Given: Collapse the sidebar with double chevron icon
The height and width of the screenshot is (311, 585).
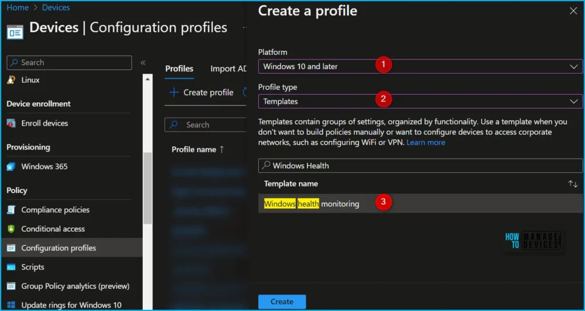Looking at the screenshot, I should tap(143, 63).
